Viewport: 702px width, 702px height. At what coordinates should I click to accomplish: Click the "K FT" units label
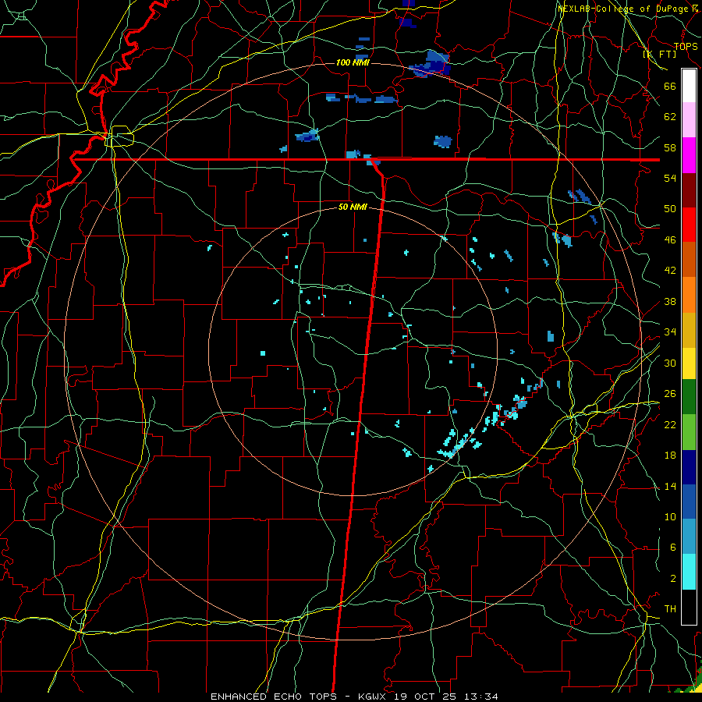click(x=660, y=54)
